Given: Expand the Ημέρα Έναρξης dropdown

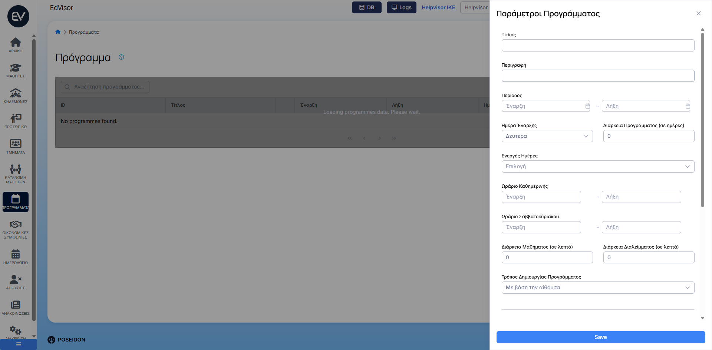Looking at the screenshot, I should click(547, 136).
